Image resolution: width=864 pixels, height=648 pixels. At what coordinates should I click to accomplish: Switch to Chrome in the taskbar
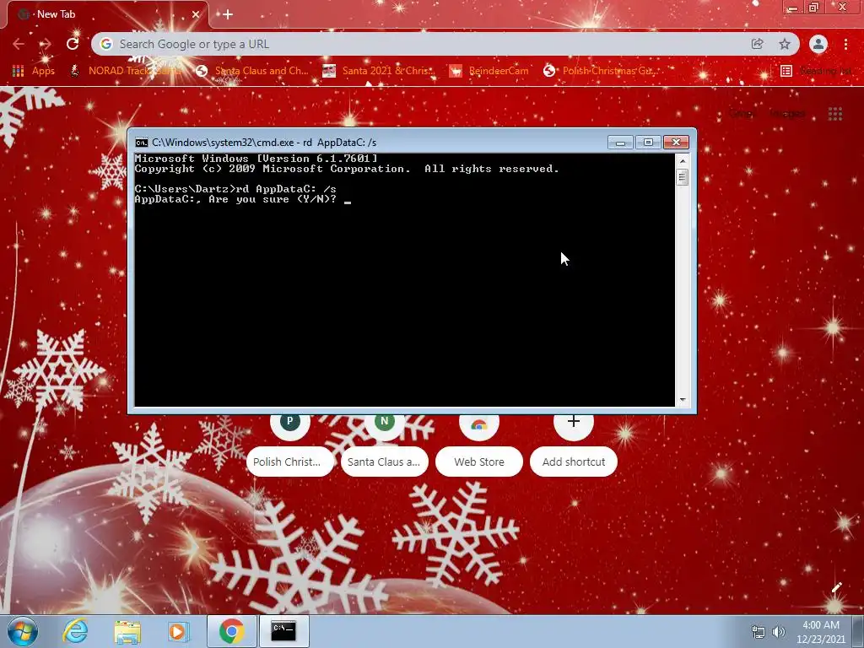pyautogui.click(x=231, y=631)
